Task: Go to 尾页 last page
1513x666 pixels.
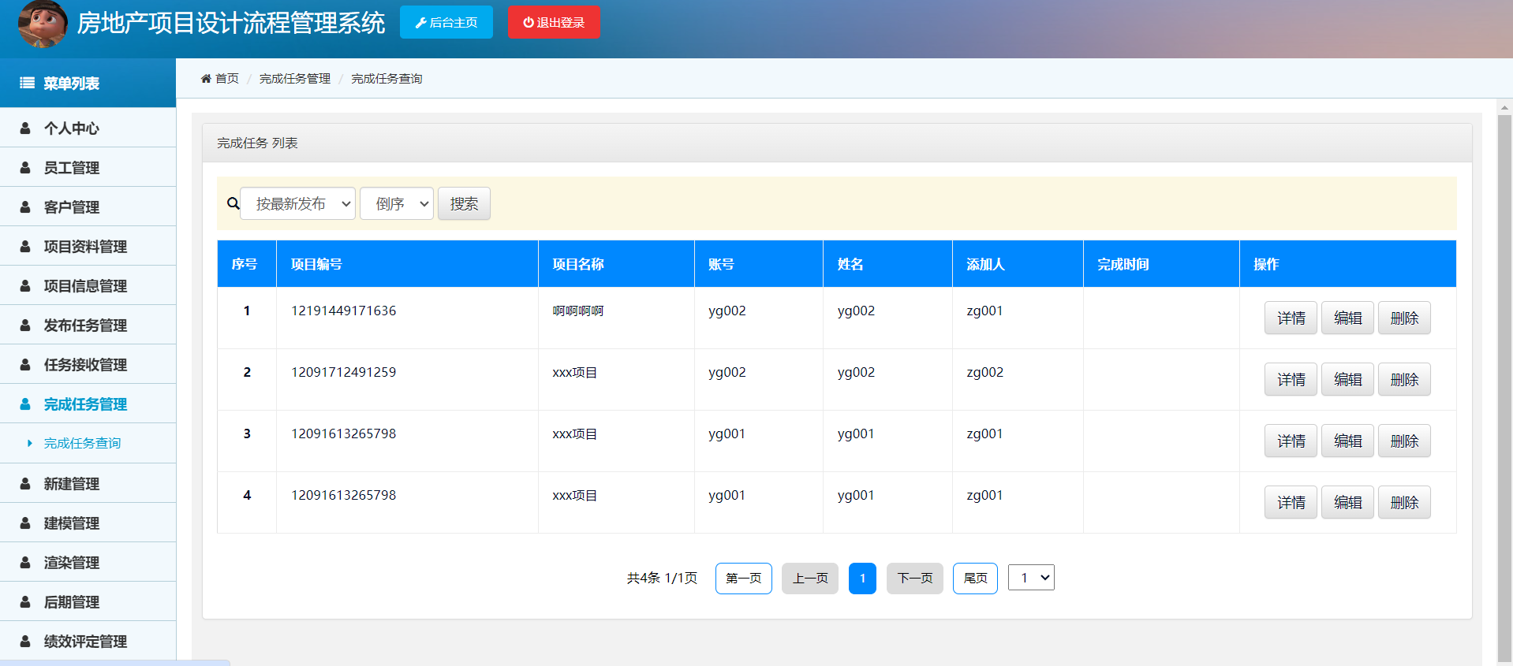Action: click(975, 579)
